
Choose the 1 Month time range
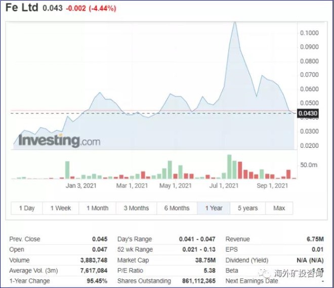pyautogui.click(x=97, y=208)
